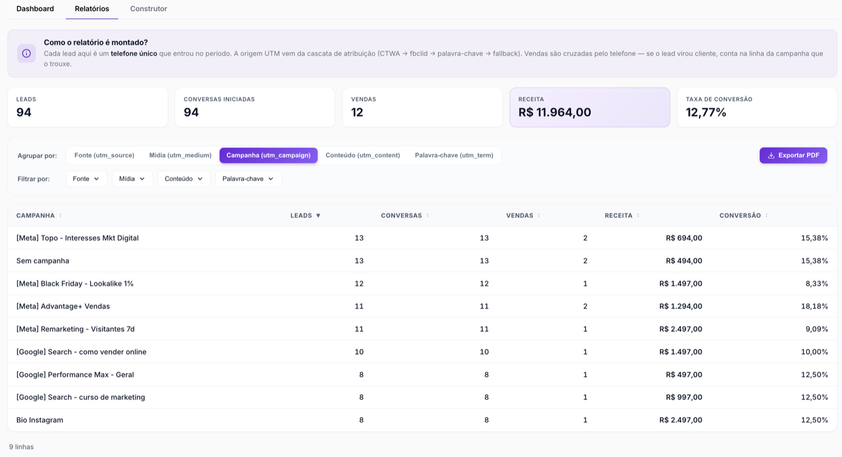The width and height of the screenshot is (842, 457).
Task: Sort by the Campanha column sort icon
Action: [x=61, y=215]
